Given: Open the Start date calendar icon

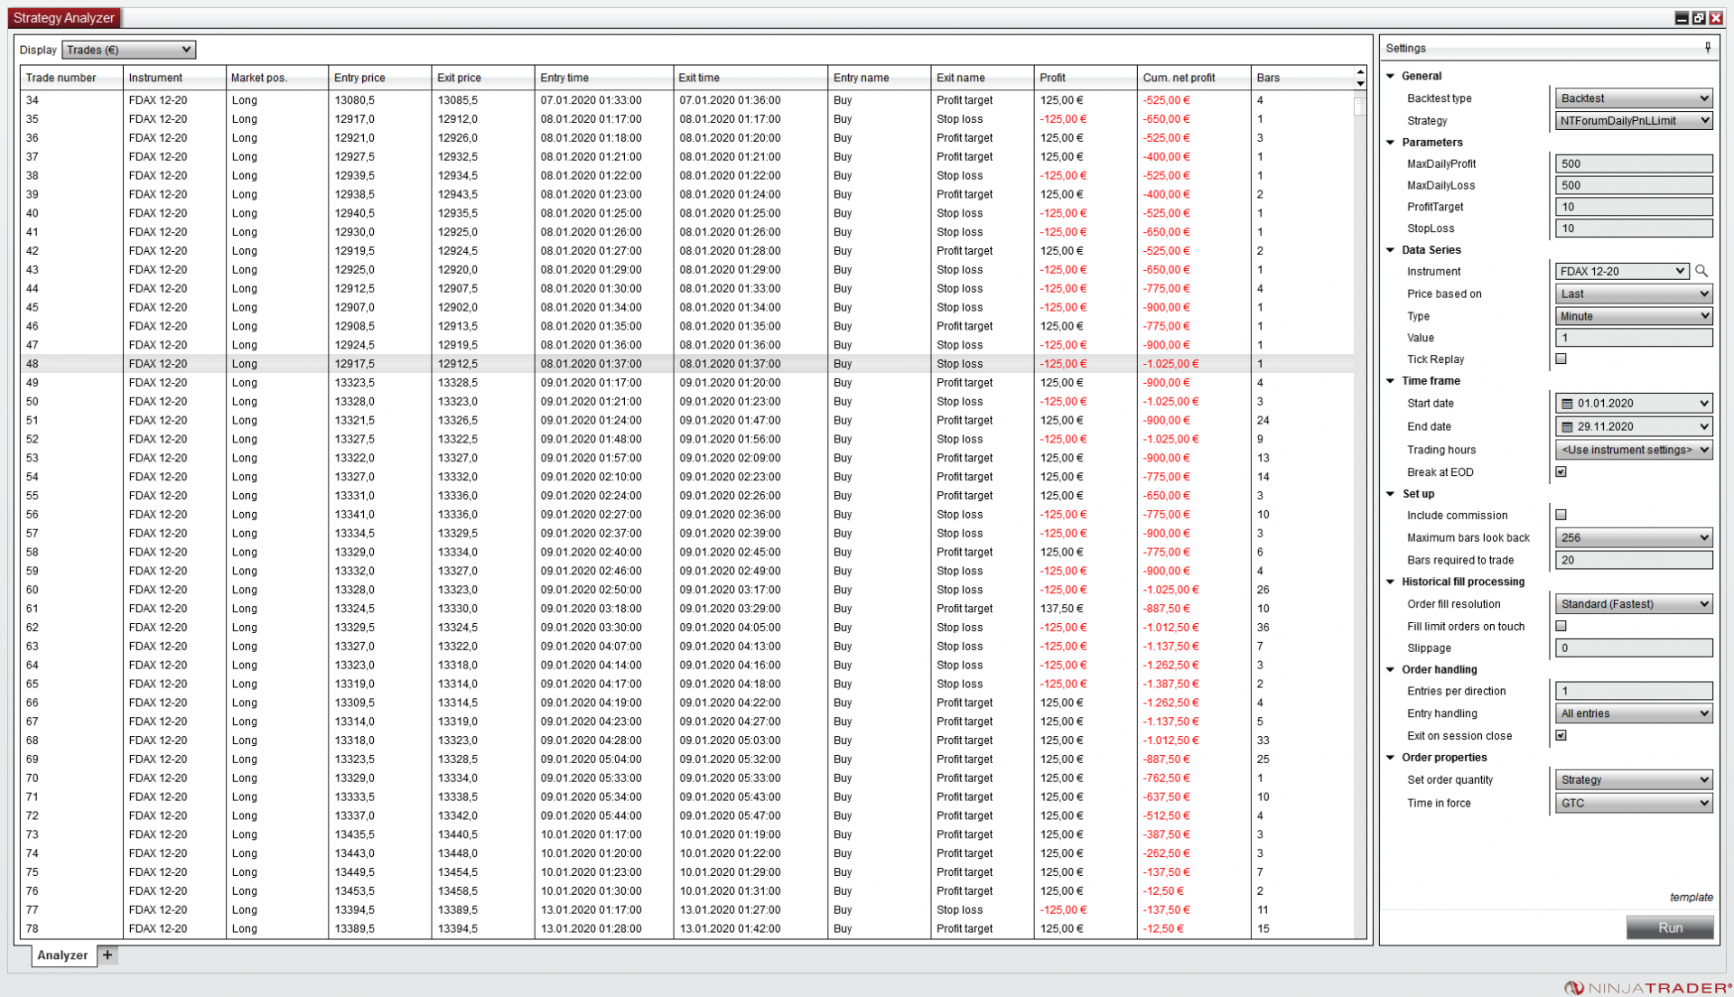Looking at the screenshot, I should point(1567,404).
